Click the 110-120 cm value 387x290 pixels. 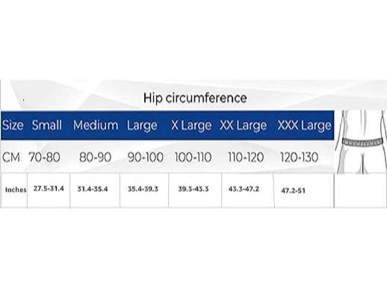pyautogui.click(x=246, y=157)
